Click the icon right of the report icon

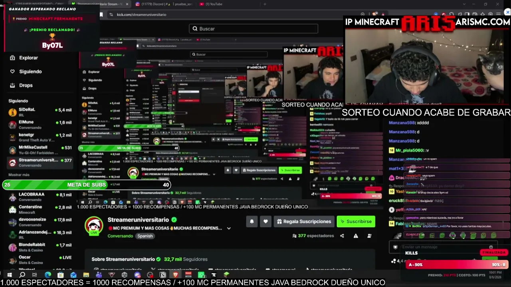pyautogui.click(x=369, y=236)
